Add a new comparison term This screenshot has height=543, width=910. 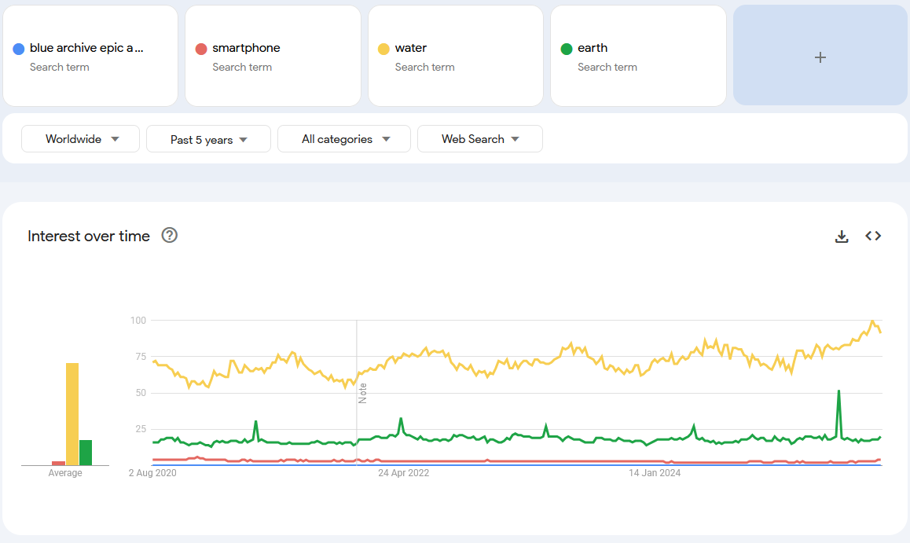tap(820, 56)
